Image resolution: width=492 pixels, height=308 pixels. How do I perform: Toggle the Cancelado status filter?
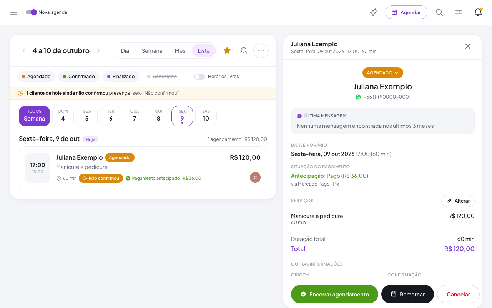click(x=162, y=77)
